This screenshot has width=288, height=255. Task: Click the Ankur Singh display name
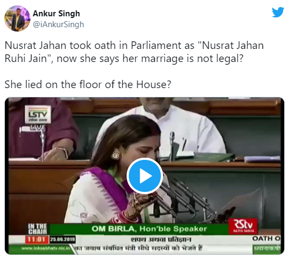tap(57, 14)
